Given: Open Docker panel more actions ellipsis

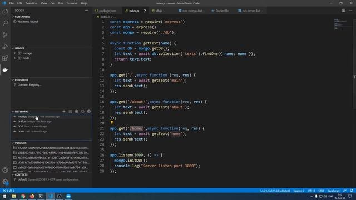Looking at the screenshot, I should pos(86,11).
